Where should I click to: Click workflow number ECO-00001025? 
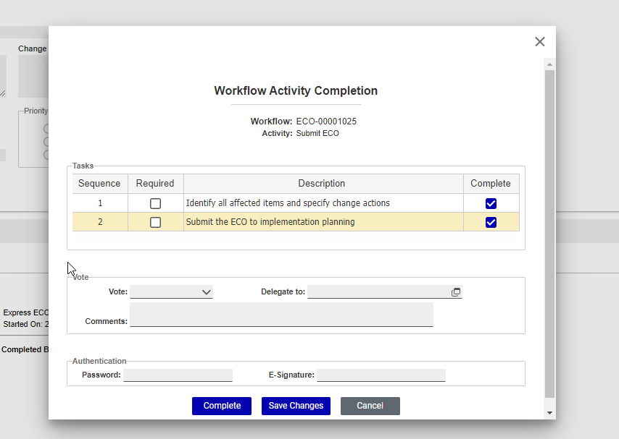pos(326,122)
